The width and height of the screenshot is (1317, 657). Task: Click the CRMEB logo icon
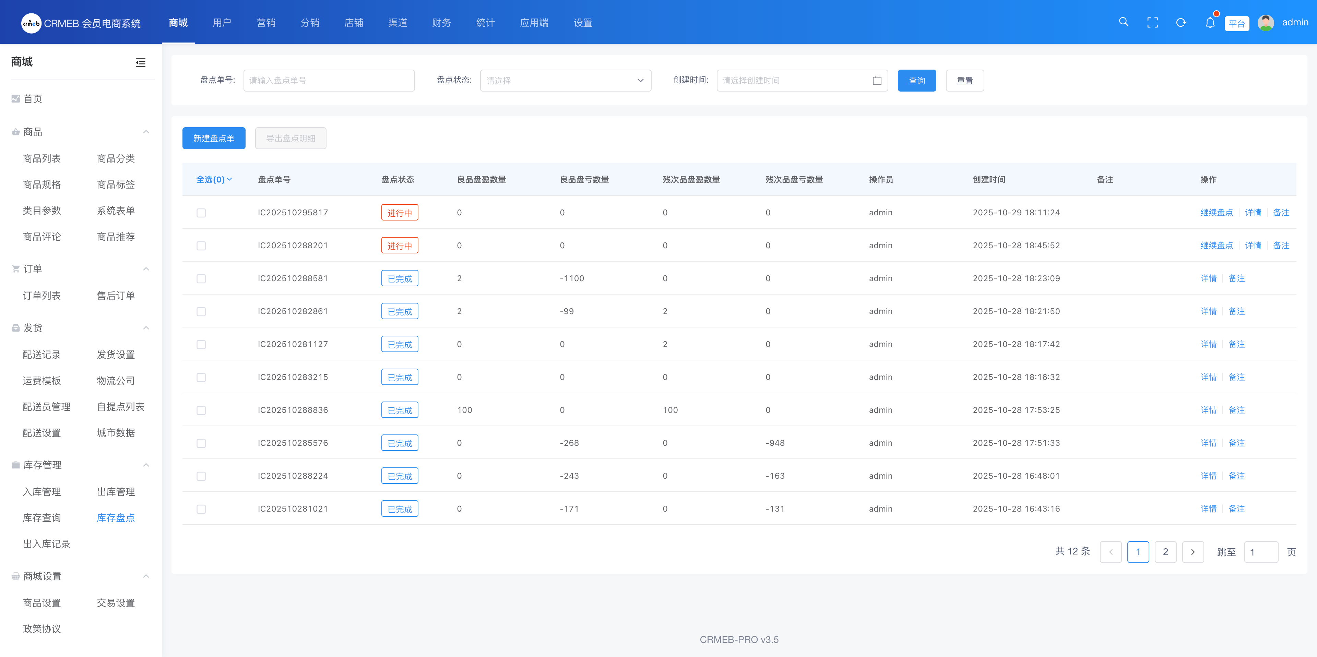(31, 23)
